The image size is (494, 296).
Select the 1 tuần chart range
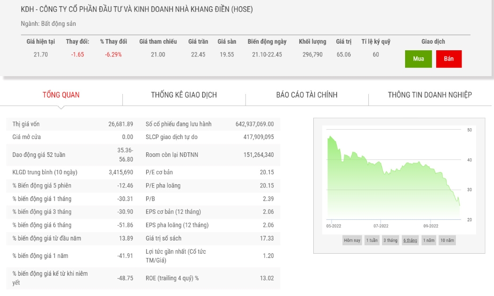tap(372, 240)
